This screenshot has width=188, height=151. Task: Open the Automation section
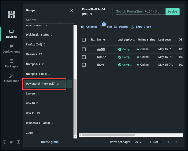tap(11, 78)
